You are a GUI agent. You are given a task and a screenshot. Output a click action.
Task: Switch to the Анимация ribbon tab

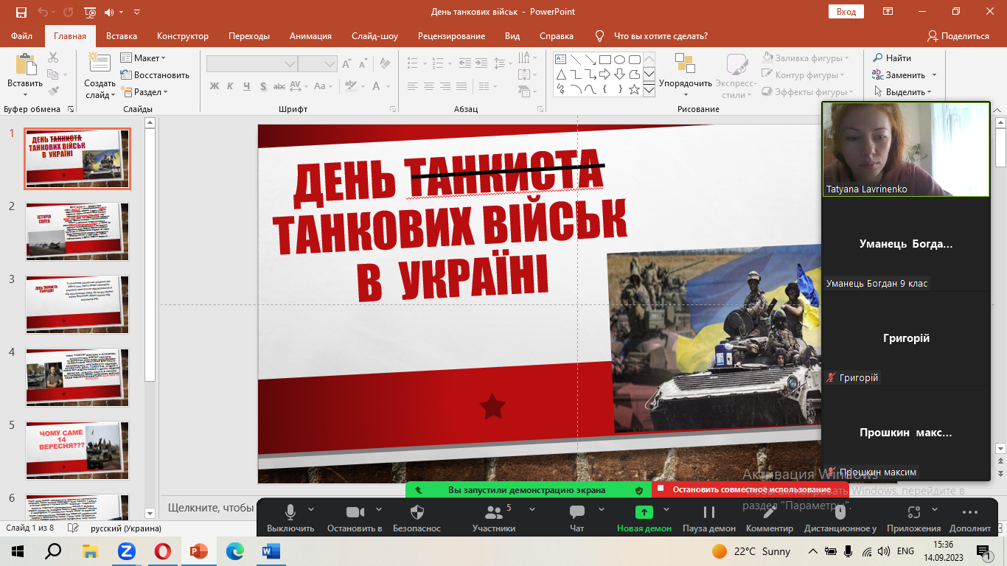click(x=310, y=36)
